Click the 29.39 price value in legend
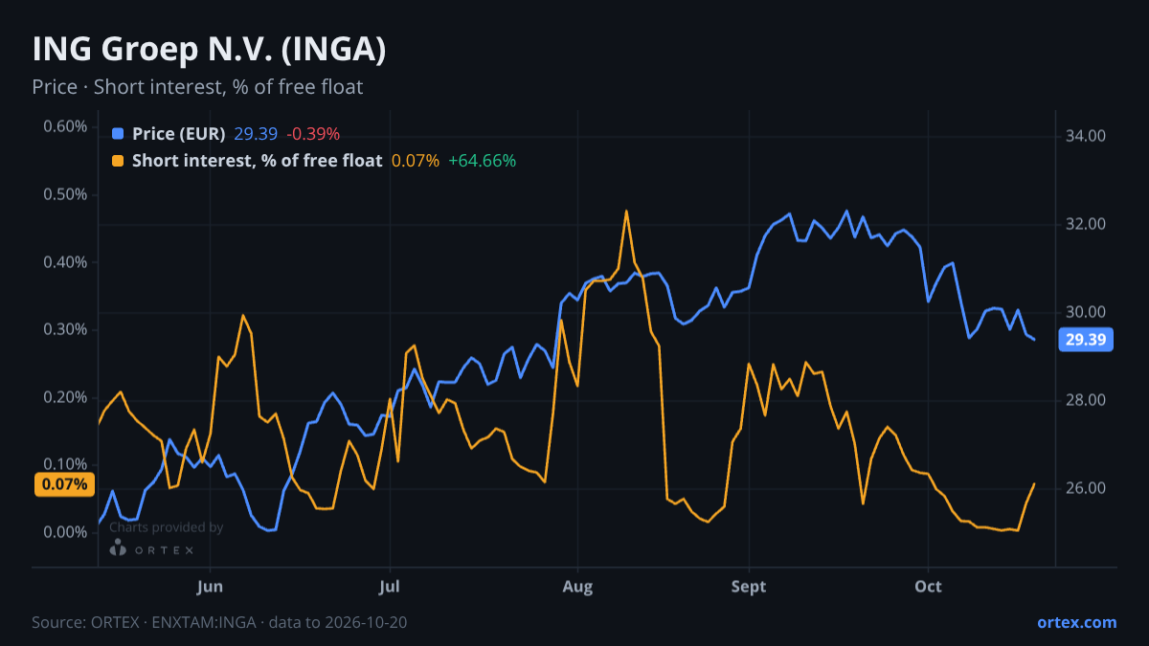This screenshot has width=1149, height=646. click(256, 134)
